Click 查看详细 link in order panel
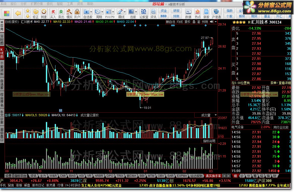This screenshot has height=192, width=294. click(x=285, y=83)
